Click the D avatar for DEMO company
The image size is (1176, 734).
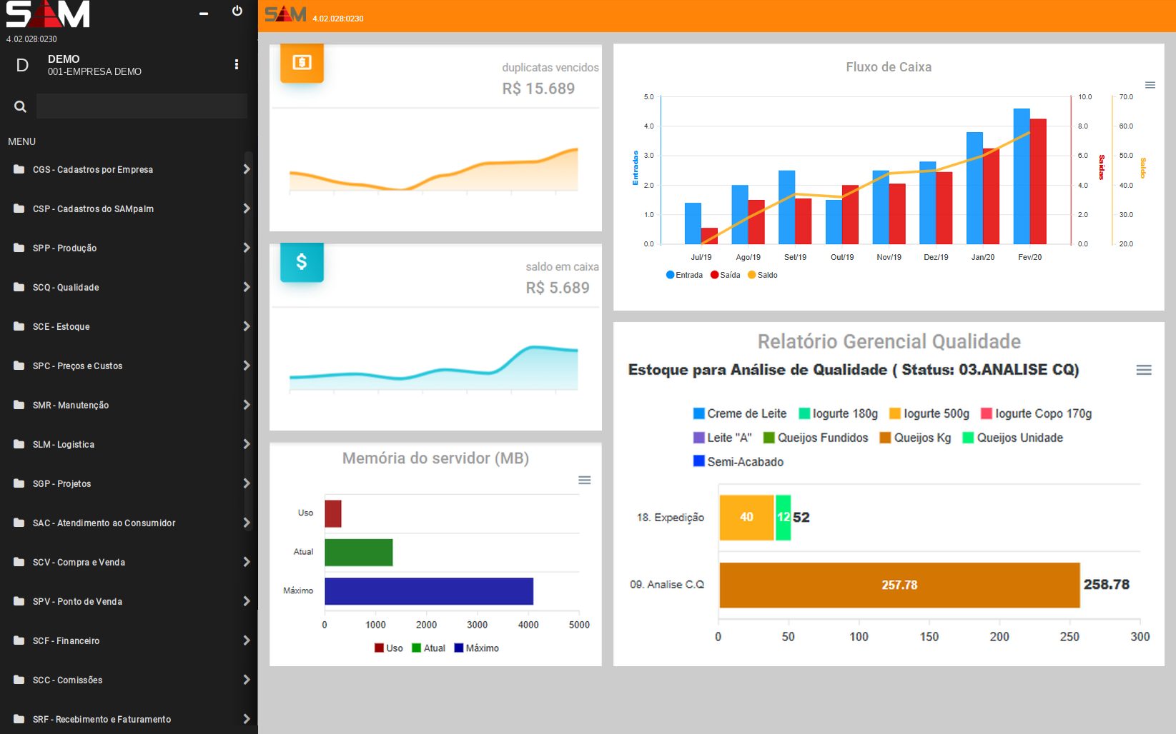pos(22,65)
